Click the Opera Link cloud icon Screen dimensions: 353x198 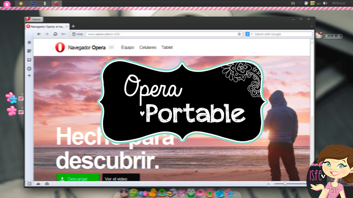pos(38,184)
